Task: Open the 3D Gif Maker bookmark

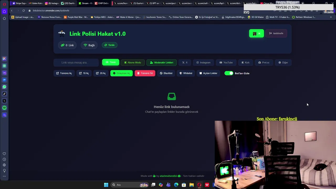Action: click(255, 17)
